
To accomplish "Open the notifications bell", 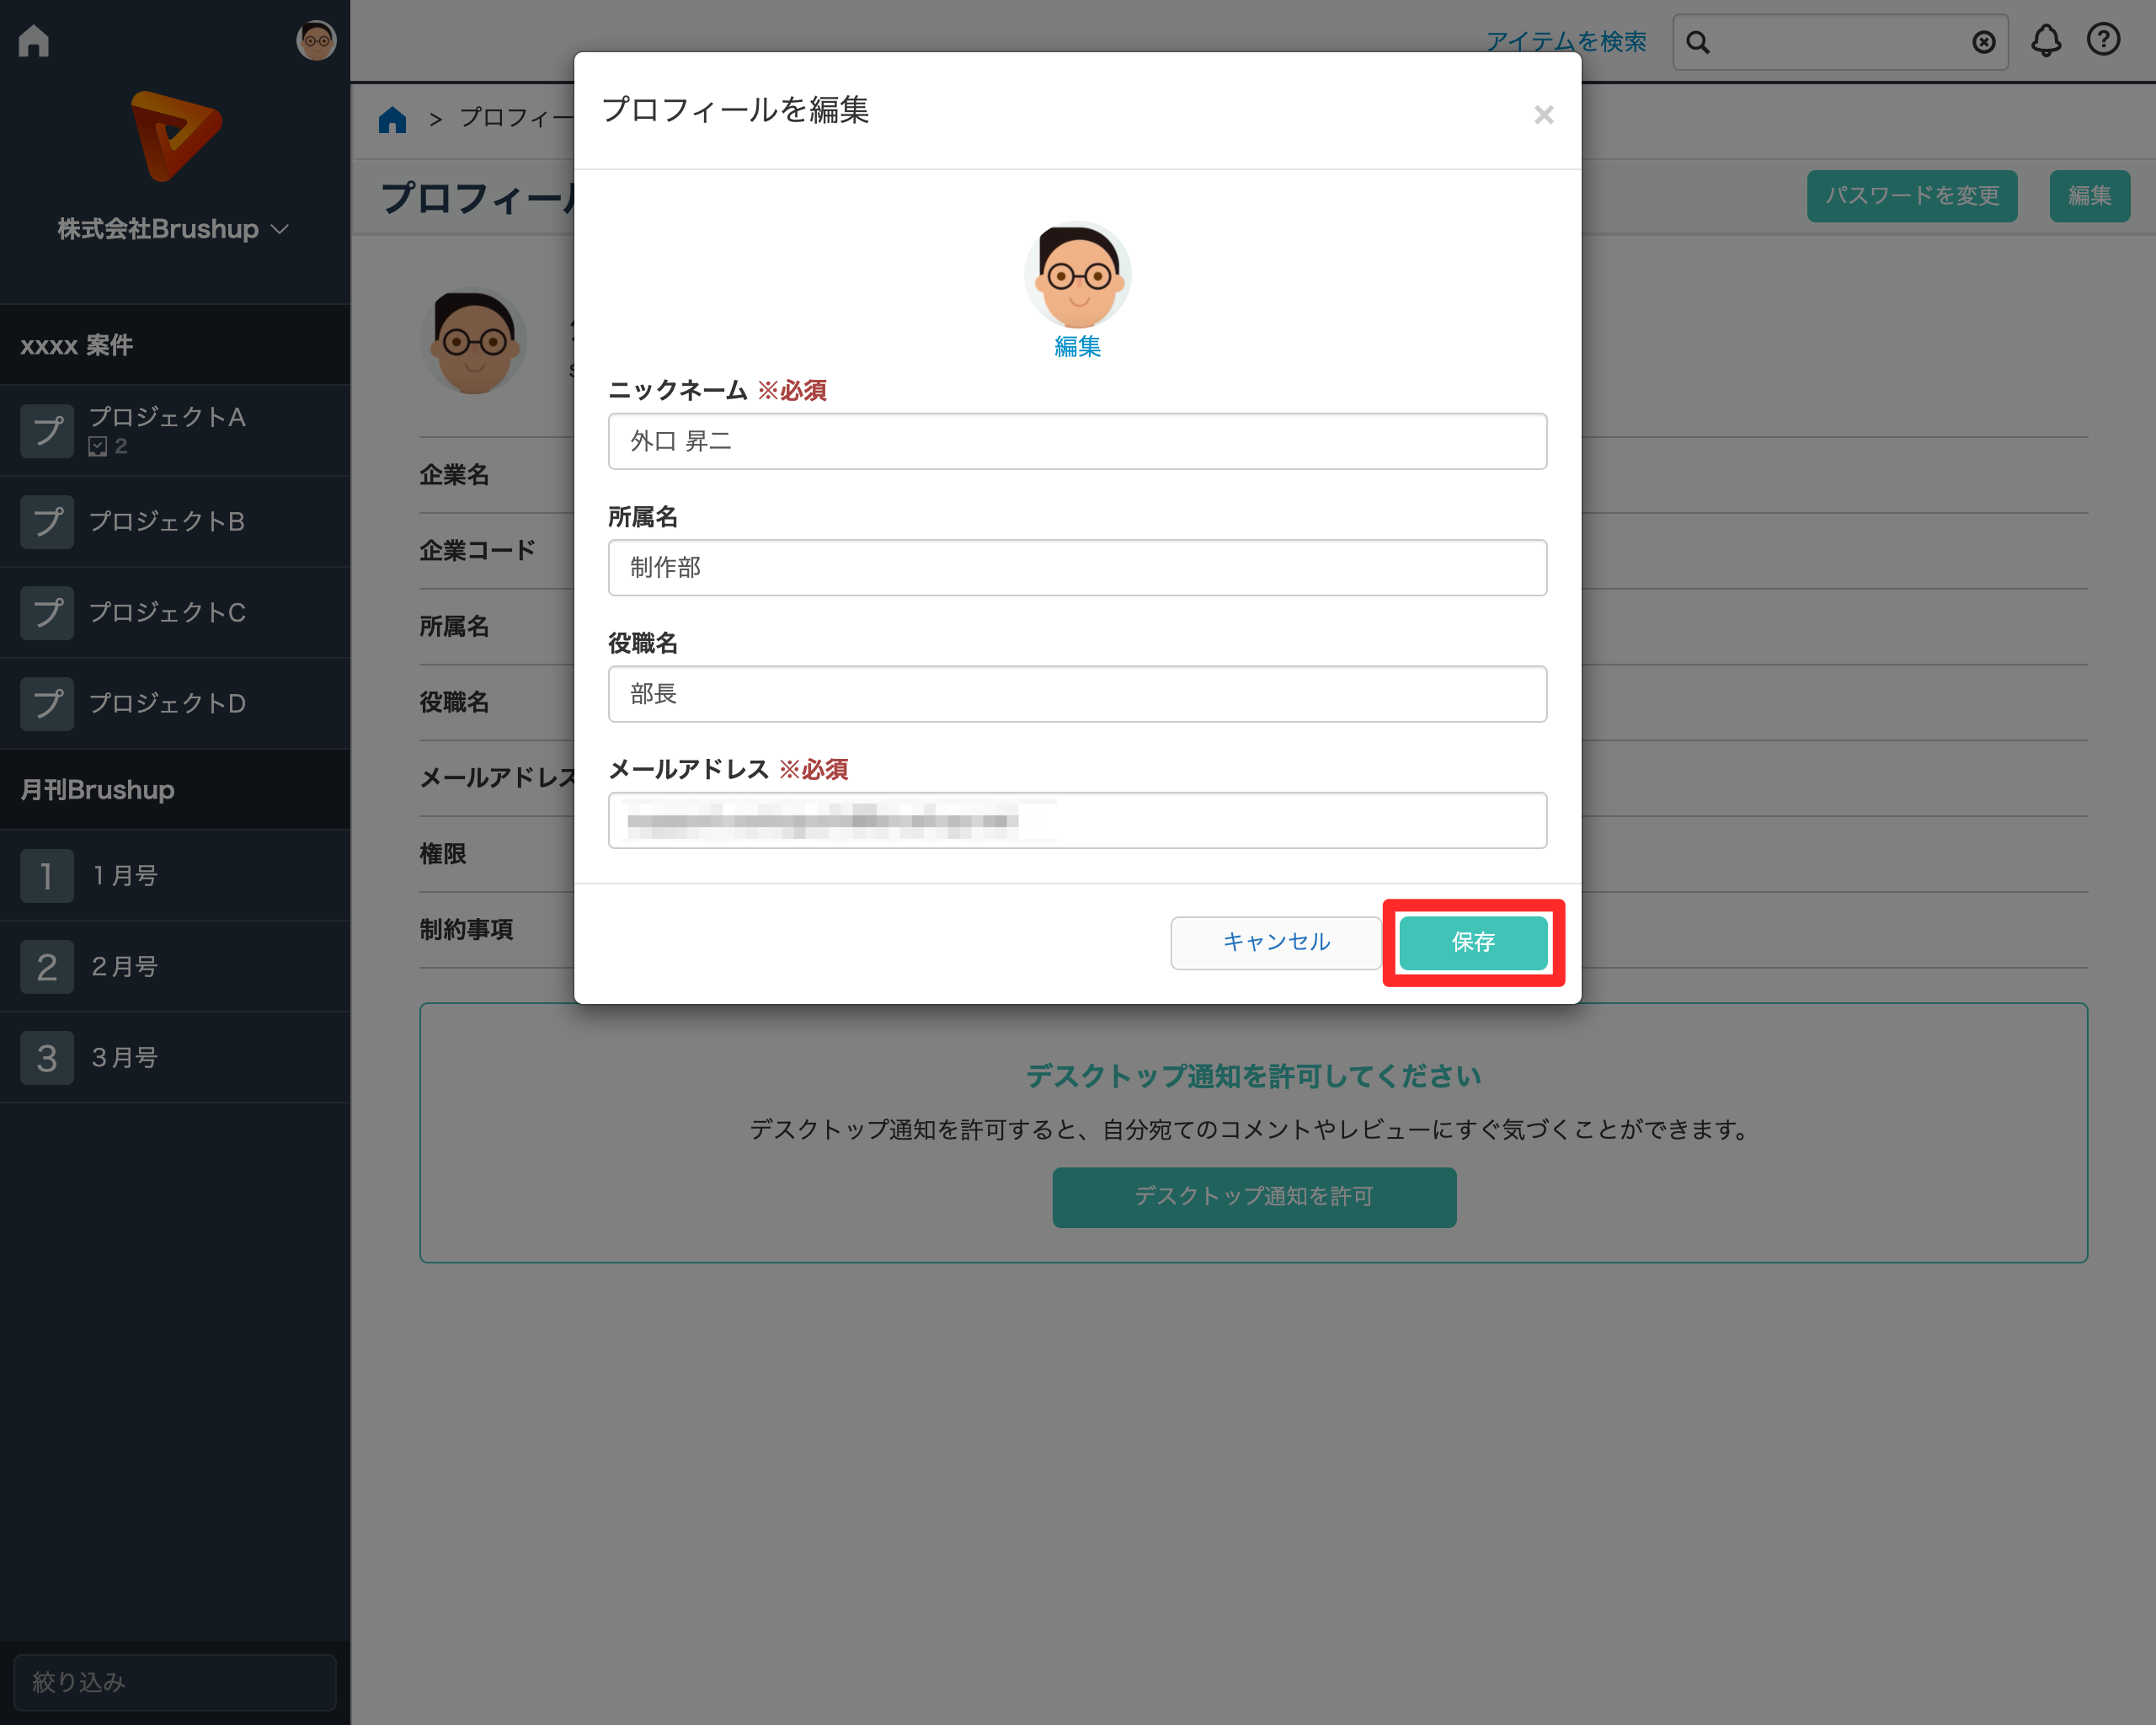I will pyautogui.click(x=2045, y=41).
